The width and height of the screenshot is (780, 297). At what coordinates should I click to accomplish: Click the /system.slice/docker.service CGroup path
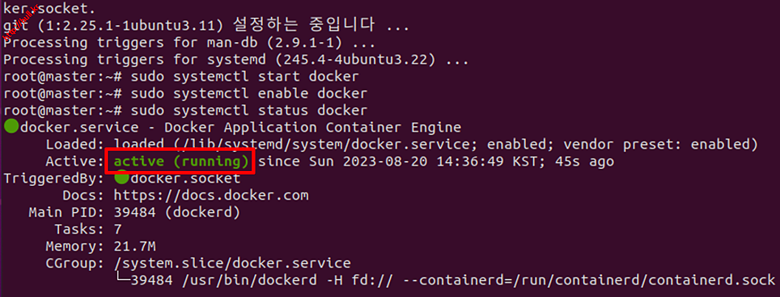232,263
